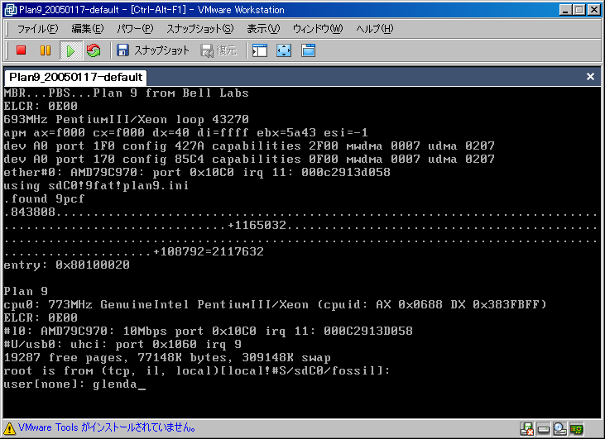The image size is (605, 439).
Task: Activate quick switch mode icon
Action: tap(308, 50)
